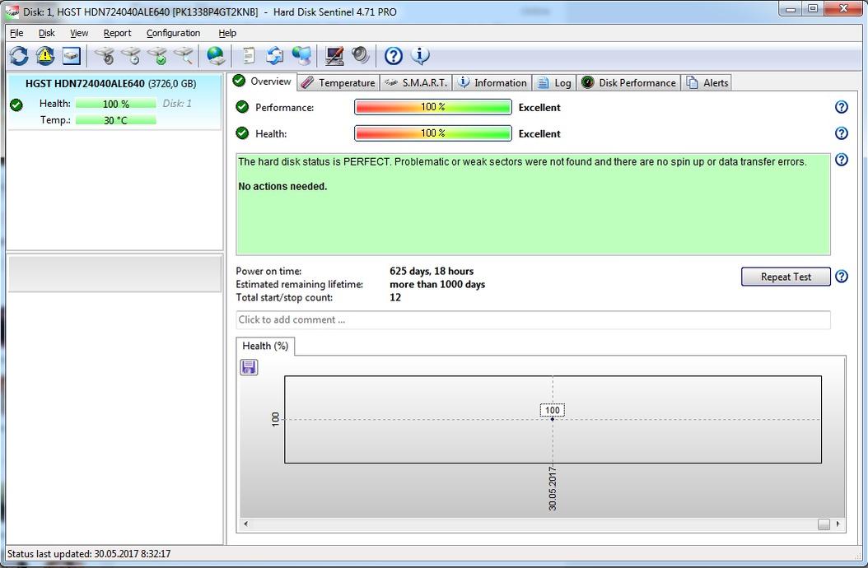Click the graph scrollbar right arrow
This screenshot has width=868, height=568.
[x=838, y=524]
